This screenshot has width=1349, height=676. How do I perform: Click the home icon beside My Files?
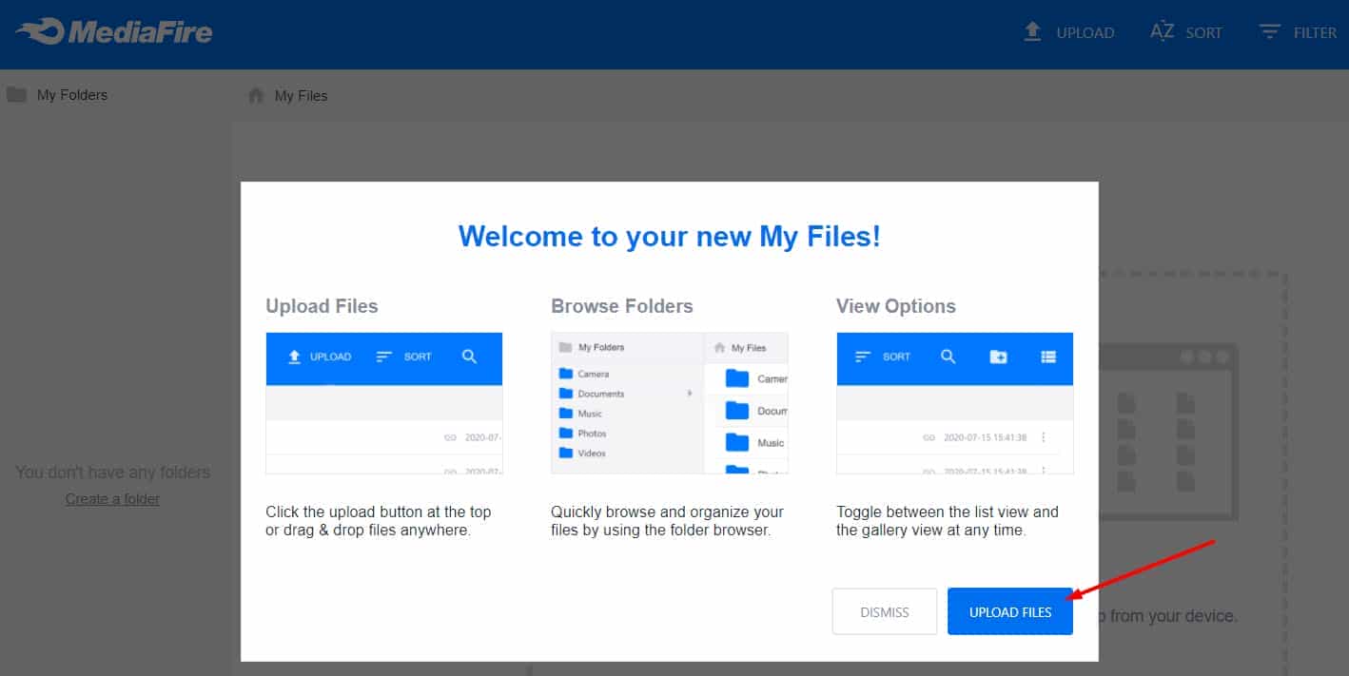click(255, 95)
